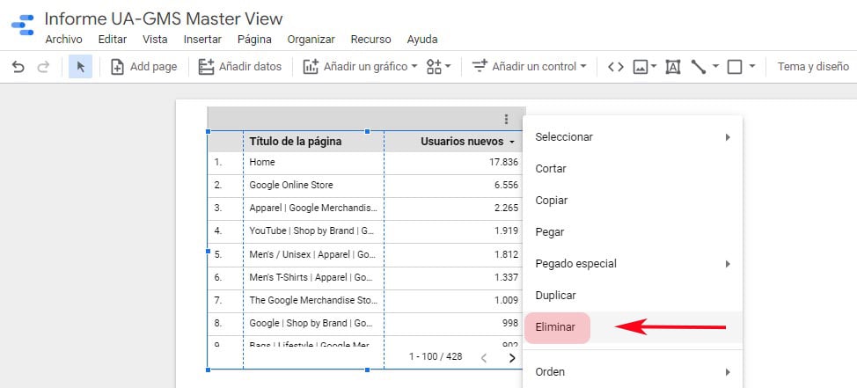The width and height of the screenshot is (857, 388).
Task: Select the line drawing tool
Action: point(699,67)
